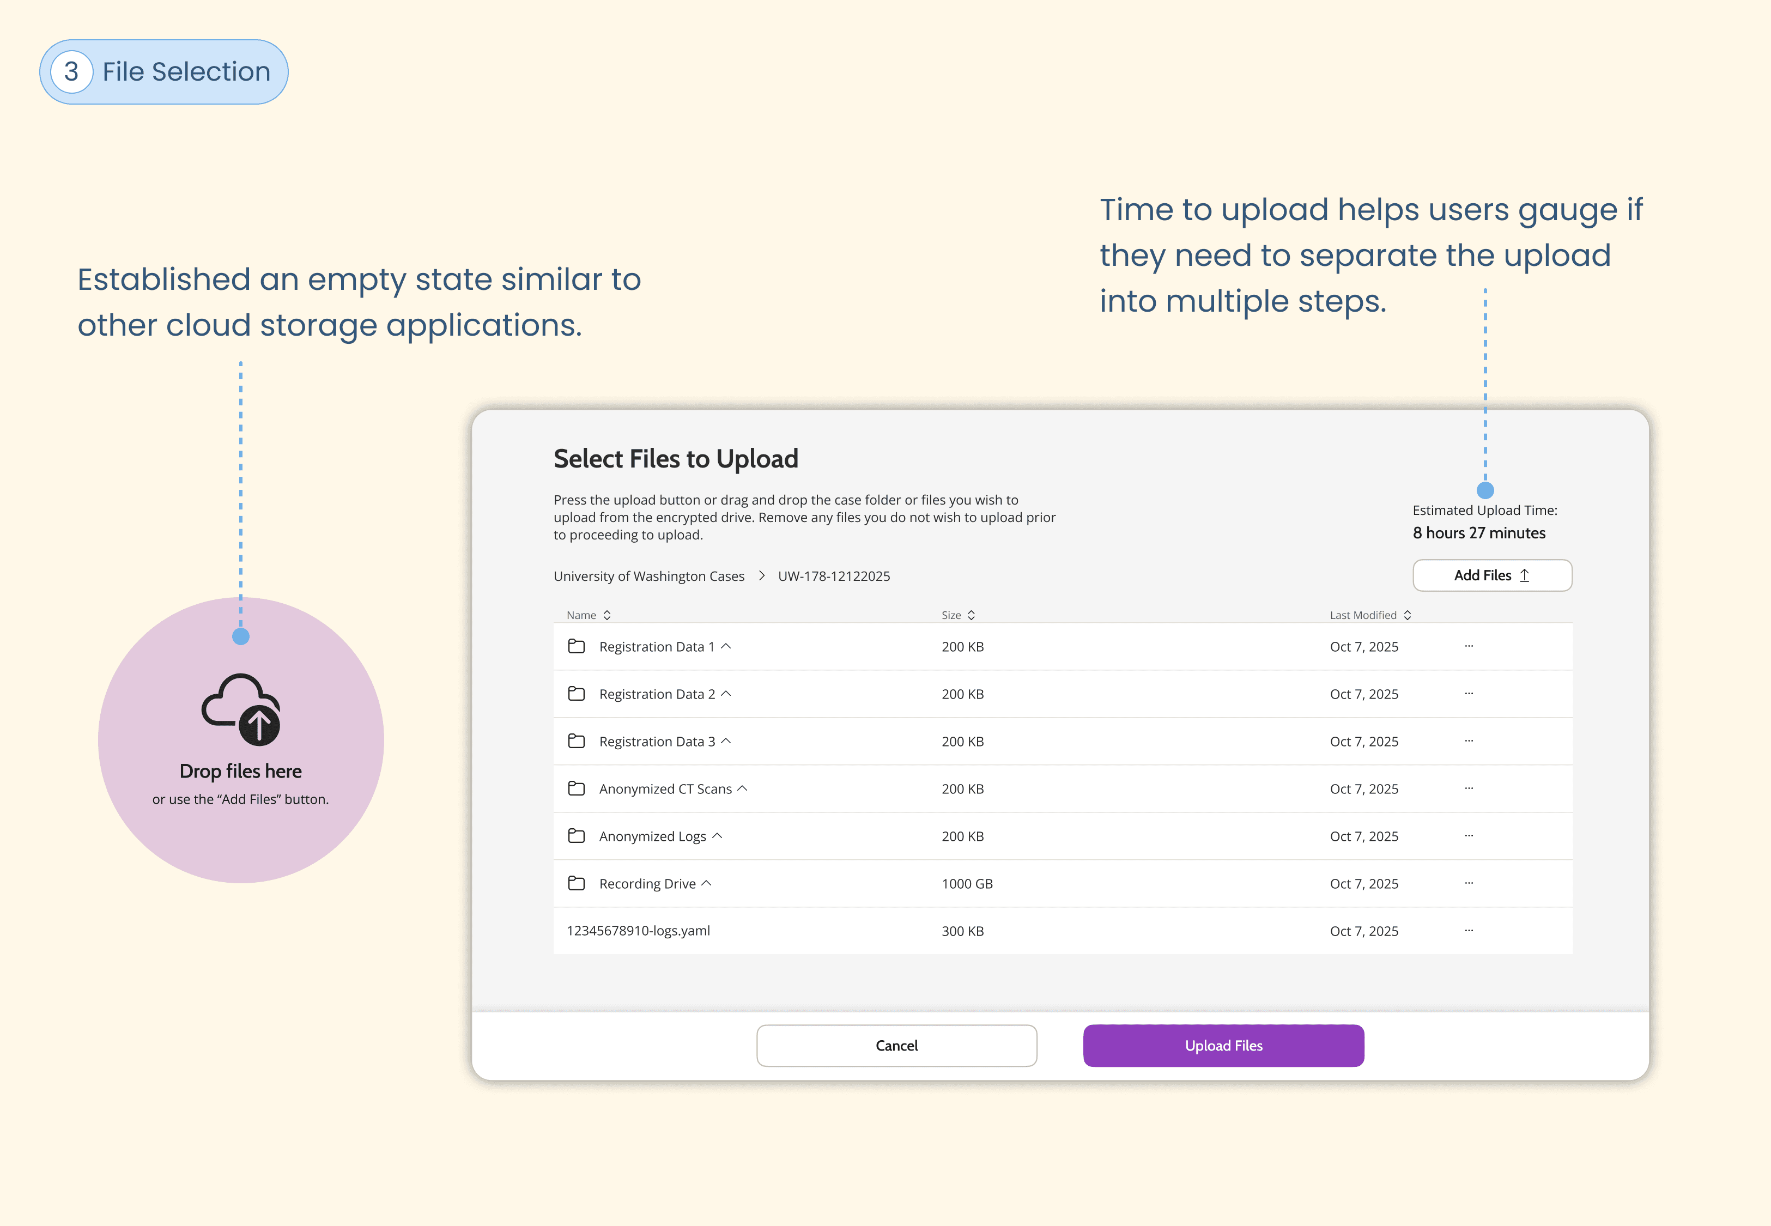Open the ellipsis menu for 12345678910-logs.yaml
Viewport: 1771px width, 1226px height.
click(x=1469, y=930)
